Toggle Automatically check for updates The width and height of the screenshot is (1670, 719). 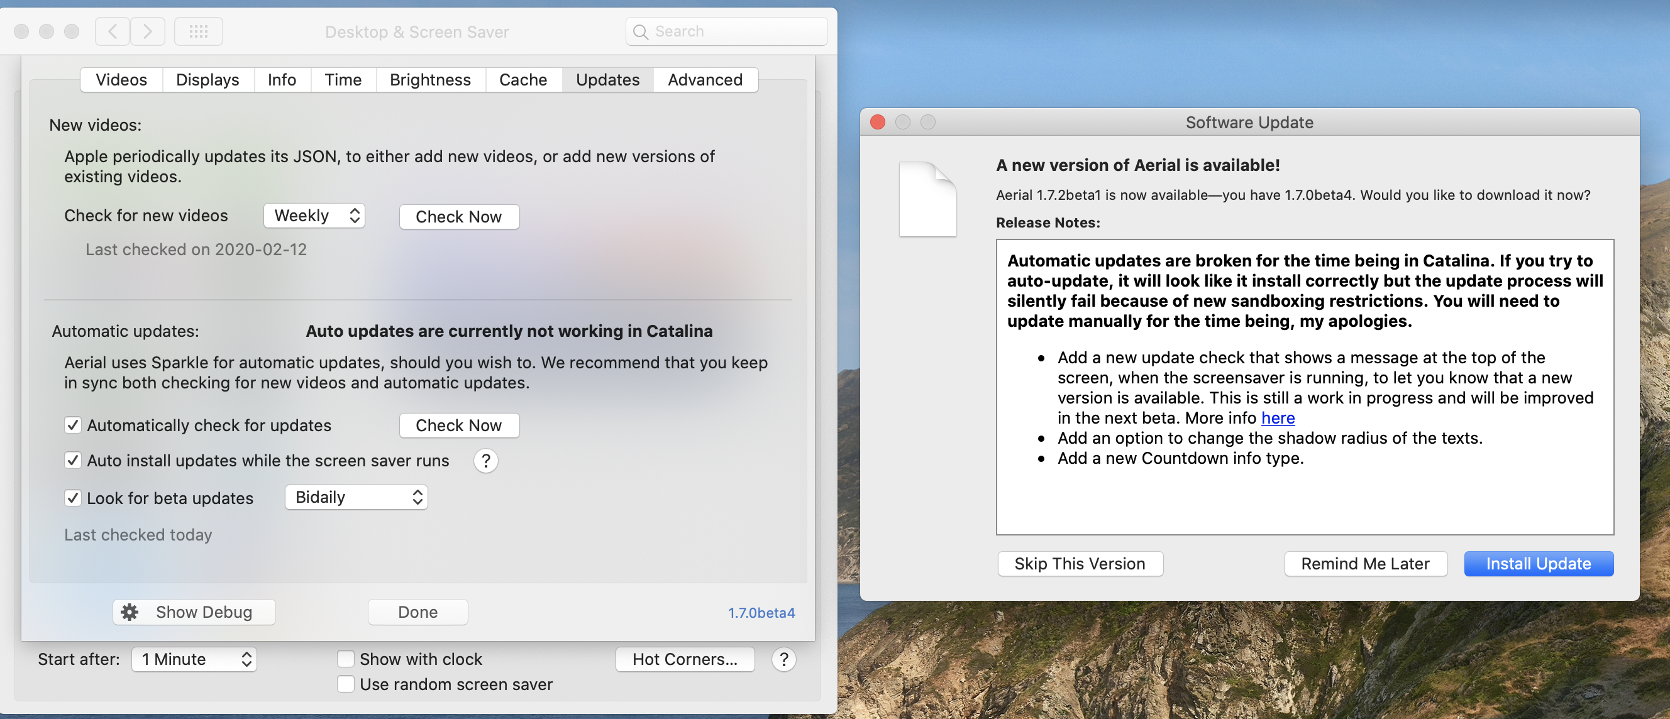pos(72,425)
